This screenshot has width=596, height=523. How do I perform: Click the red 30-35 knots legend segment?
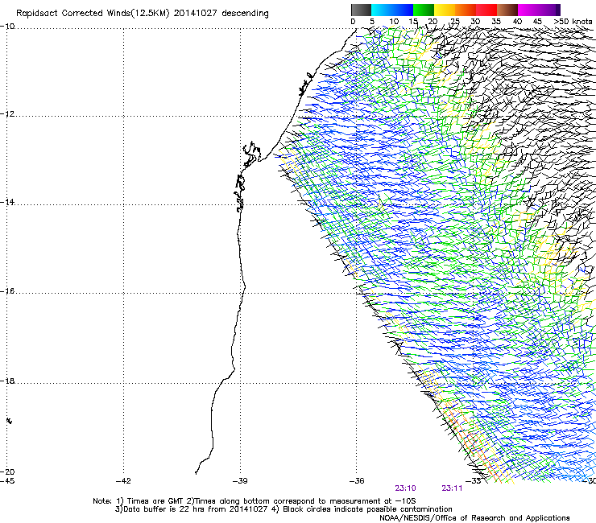pos(486,10)
